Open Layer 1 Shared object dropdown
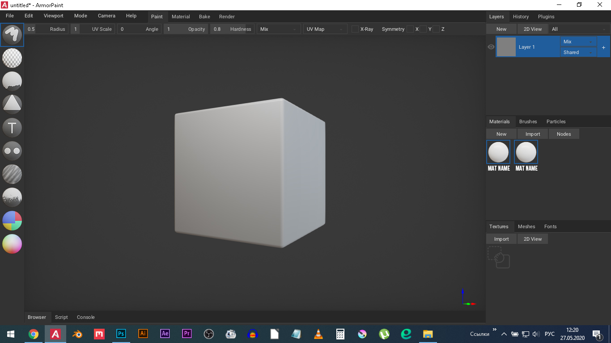Screen dimensions: 611x343 click(x=578, y=52)
